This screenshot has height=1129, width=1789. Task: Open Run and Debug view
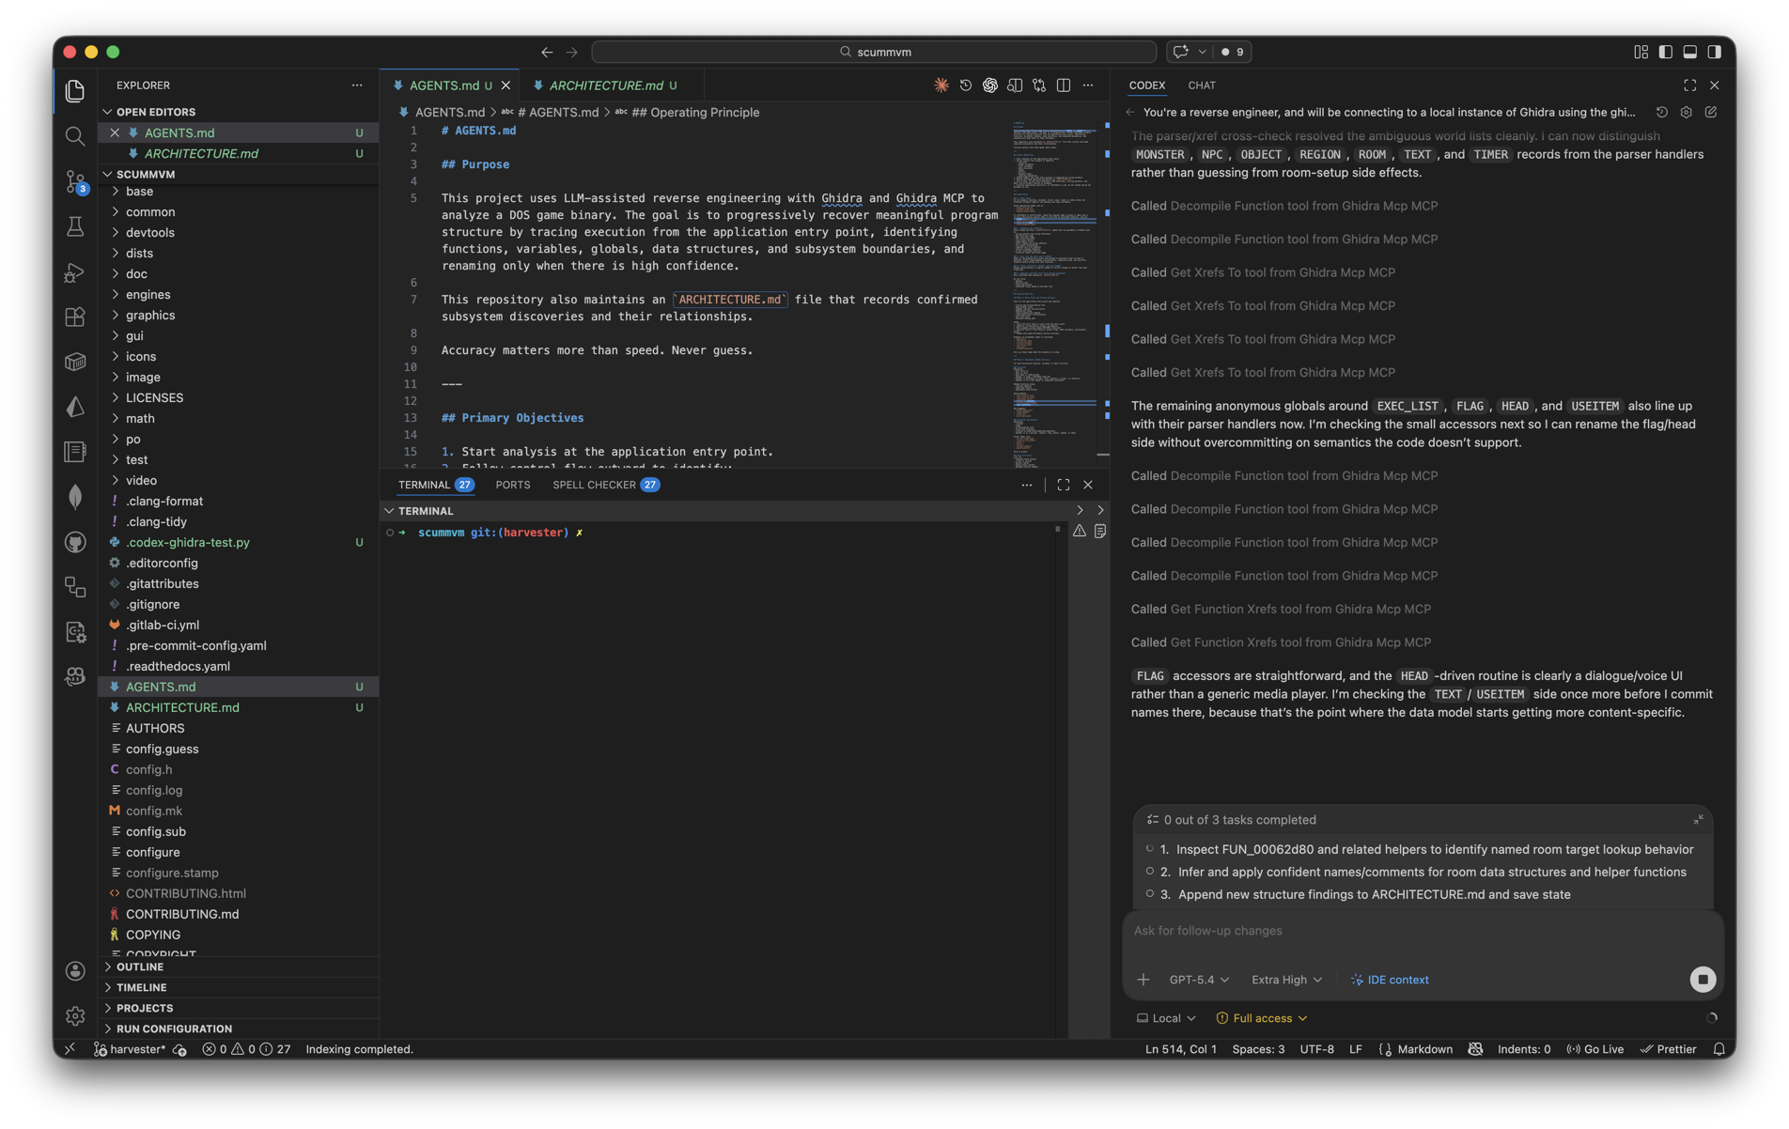tap(75, 272)
